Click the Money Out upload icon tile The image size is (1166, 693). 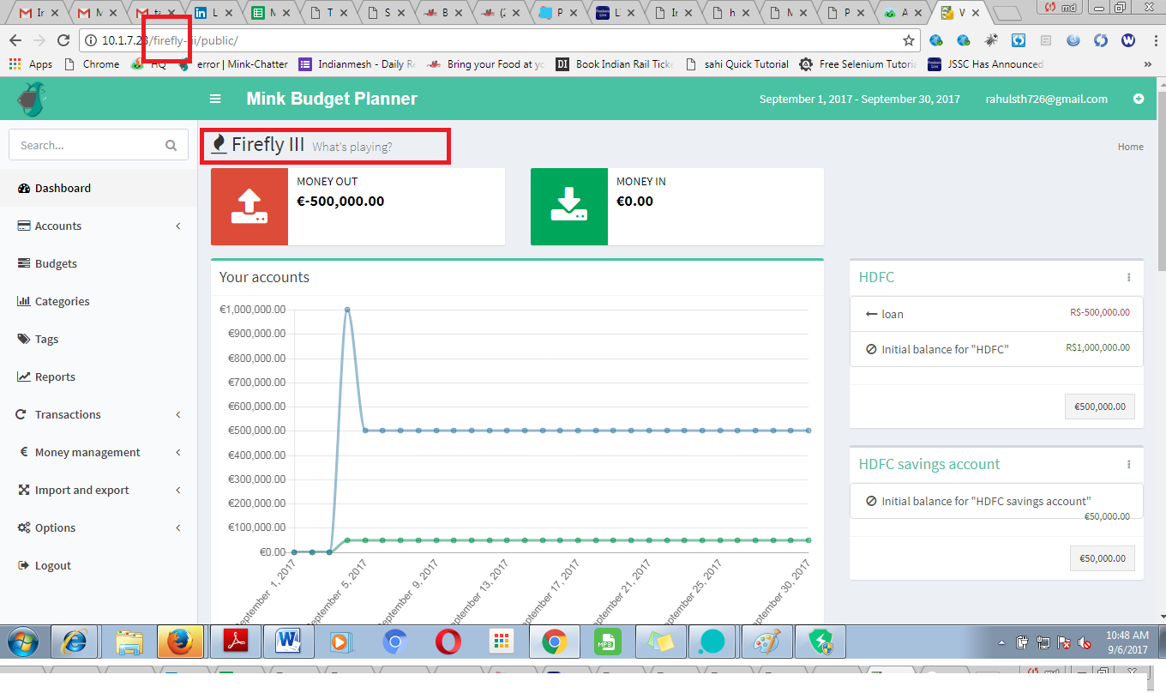(249, 207)
